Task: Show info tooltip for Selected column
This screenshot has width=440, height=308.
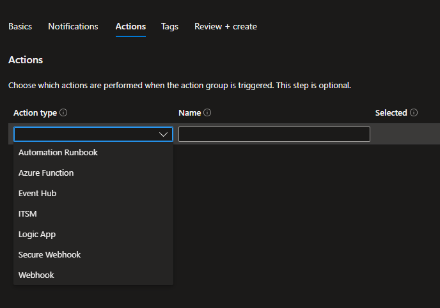Action: (x=414, y=112)
